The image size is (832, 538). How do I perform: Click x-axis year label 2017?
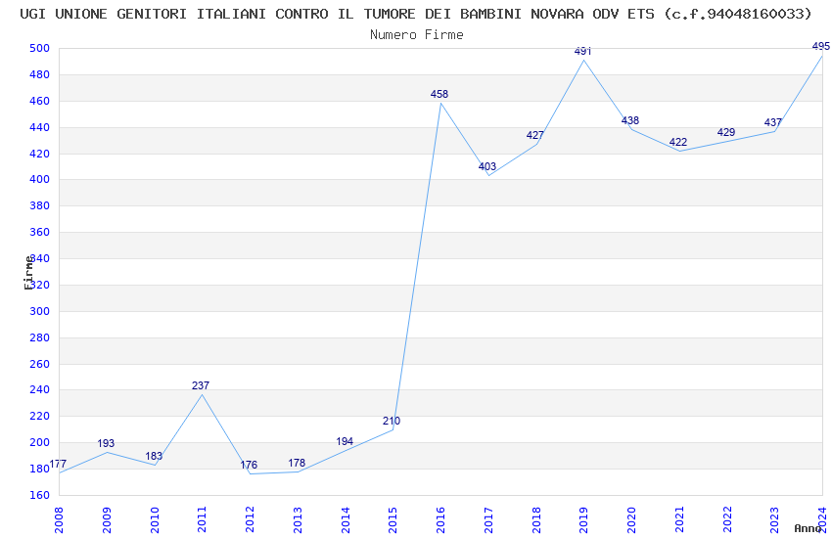tap(488, 519)
